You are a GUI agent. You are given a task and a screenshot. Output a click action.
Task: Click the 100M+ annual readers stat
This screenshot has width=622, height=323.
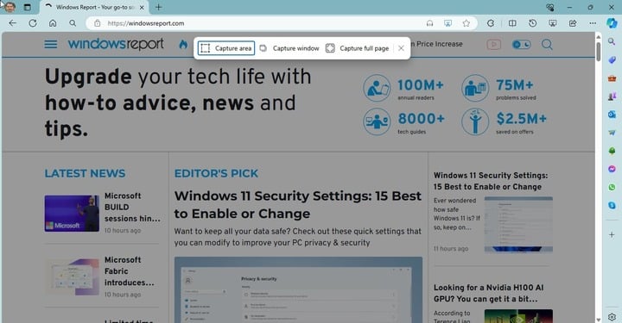tap(403, 88)
